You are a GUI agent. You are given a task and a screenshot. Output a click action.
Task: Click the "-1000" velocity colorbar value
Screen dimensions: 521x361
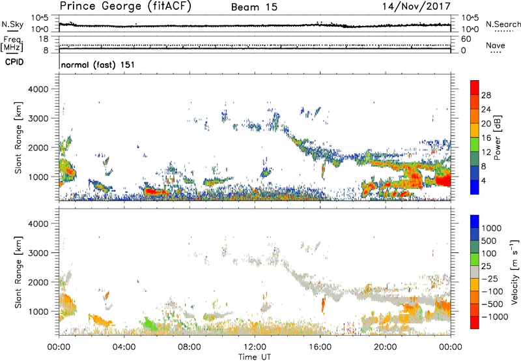tap(495, 317)
